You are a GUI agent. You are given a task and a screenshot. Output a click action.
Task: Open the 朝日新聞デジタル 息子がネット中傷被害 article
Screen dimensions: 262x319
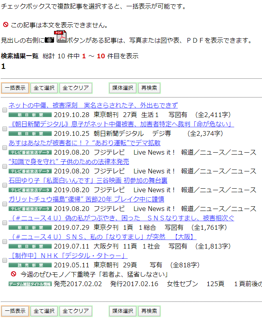tap(121, 124)
